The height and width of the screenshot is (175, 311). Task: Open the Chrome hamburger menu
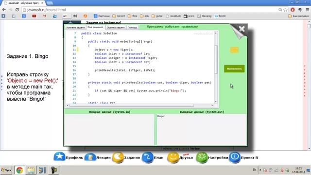308,10
